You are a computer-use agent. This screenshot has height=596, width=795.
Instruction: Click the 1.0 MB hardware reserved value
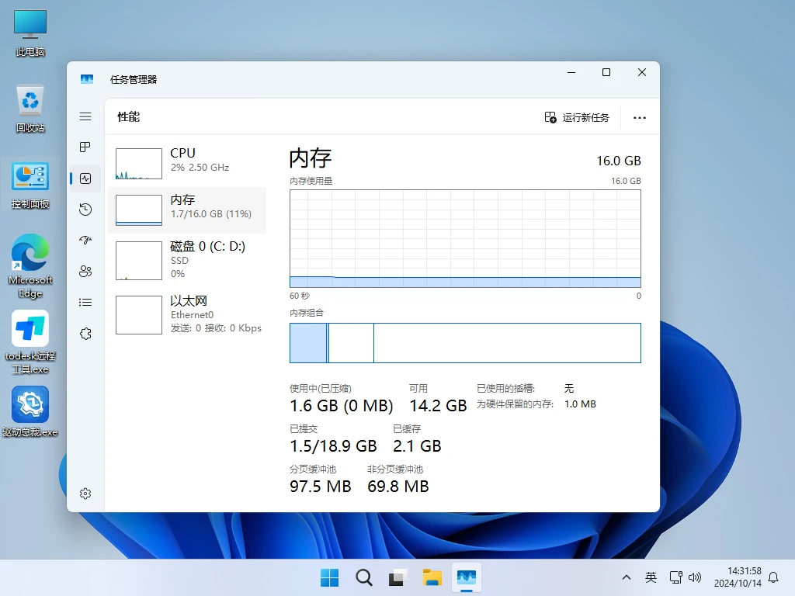(580, 404)
